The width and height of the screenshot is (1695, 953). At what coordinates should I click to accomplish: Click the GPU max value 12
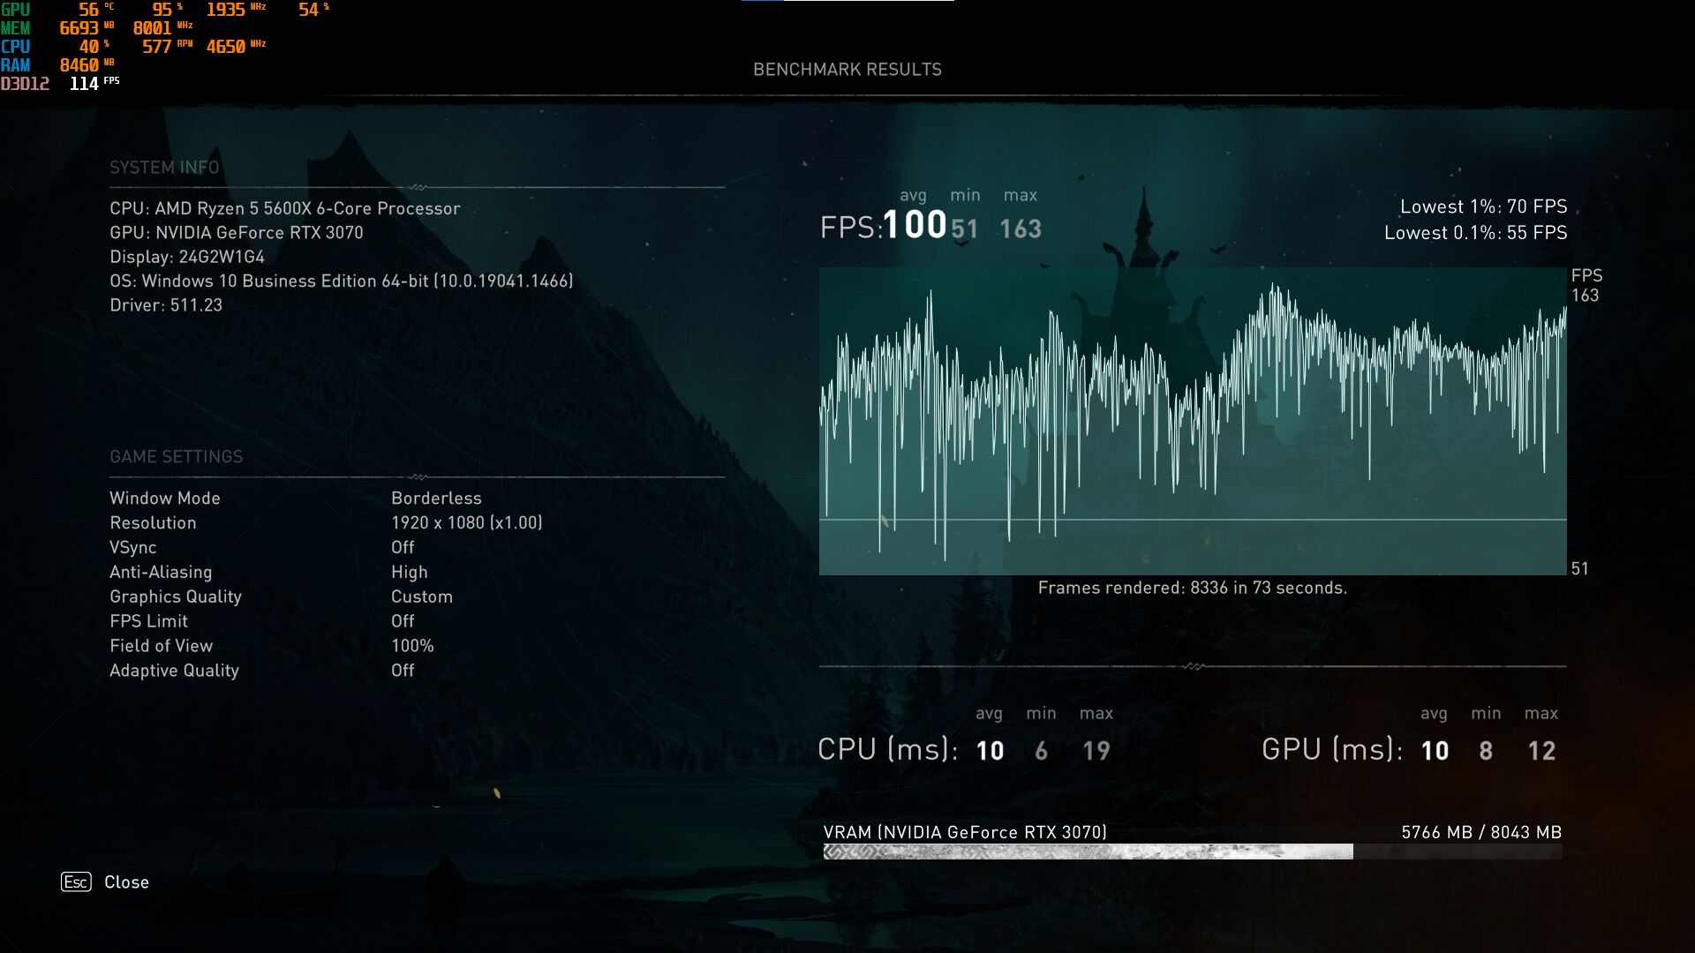coord(1541,751)
